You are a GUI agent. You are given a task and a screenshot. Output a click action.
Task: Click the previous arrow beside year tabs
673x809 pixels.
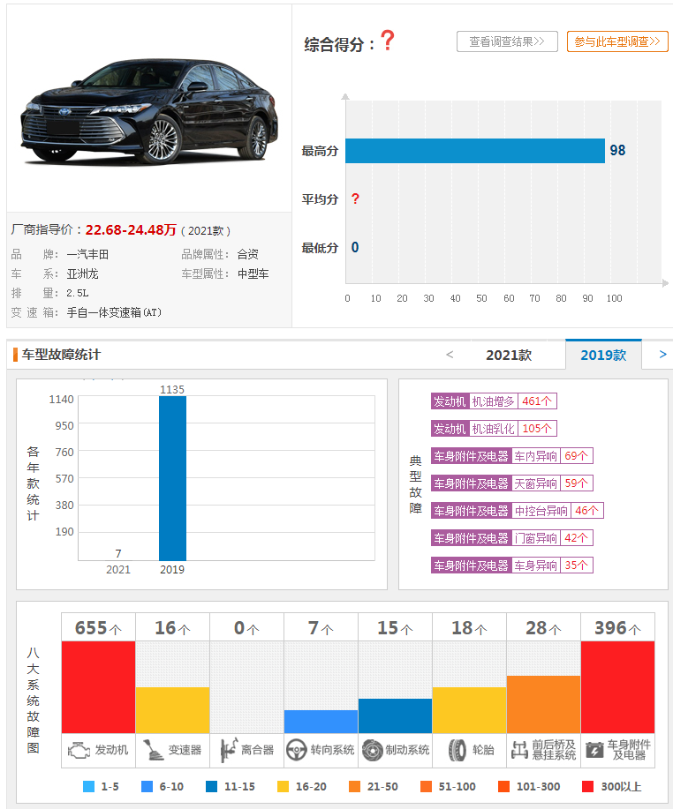(450, 355)
